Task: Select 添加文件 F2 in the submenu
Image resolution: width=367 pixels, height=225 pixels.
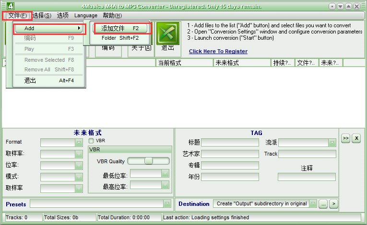Action: coord(120,29)
